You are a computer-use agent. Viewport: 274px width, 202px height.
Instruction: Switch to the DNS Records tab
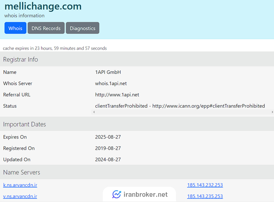tap(46, 28)
